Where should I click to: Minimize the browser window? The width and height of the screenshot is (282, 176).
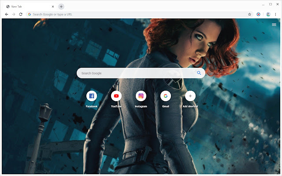263,4
